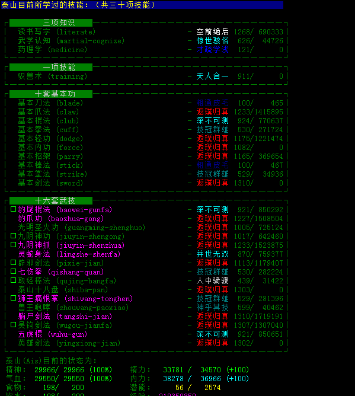Viewport: 355px width, 396px height.
Task: Toggle the 九阴神功 jiuyin-shengong square marker
Action: tap(14, 236)
